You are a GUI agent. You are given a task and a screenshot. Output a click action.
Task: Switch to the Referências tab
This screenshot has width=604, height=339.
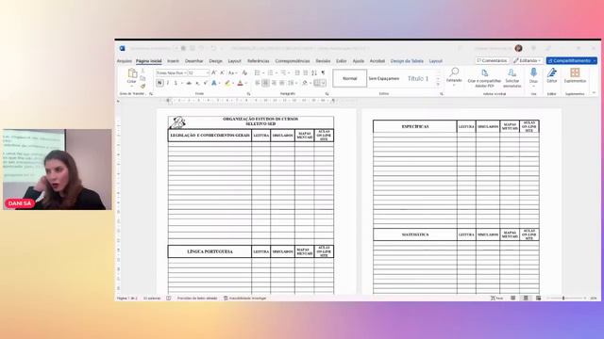258,61
